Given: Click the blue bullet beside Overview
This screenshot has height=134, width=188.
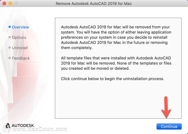Looking at the screenshot, I should pos(10,27).
